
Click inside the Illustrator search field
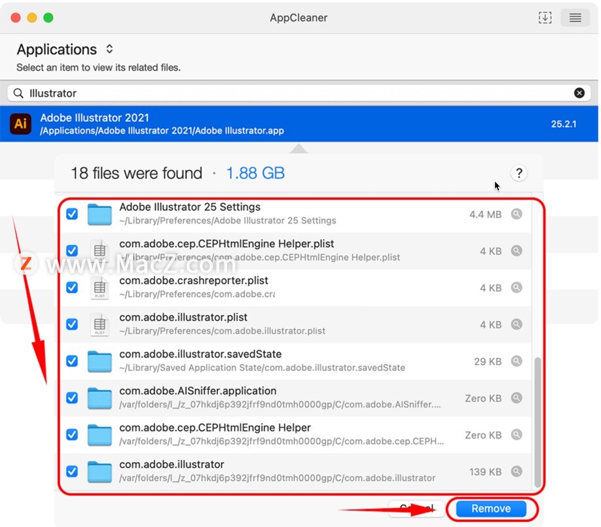point(299,93)
